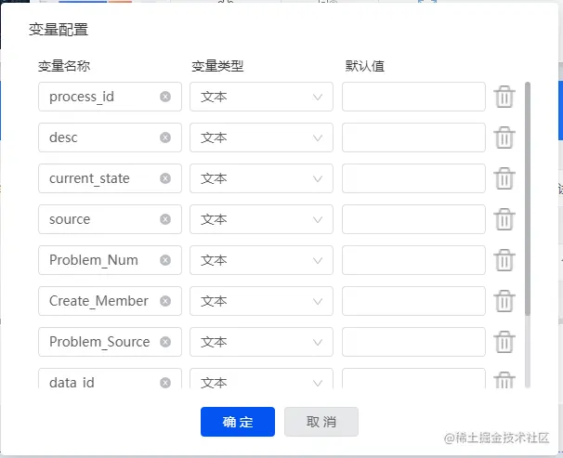Open variable type dropdown for desc

[x=261, y=137]
